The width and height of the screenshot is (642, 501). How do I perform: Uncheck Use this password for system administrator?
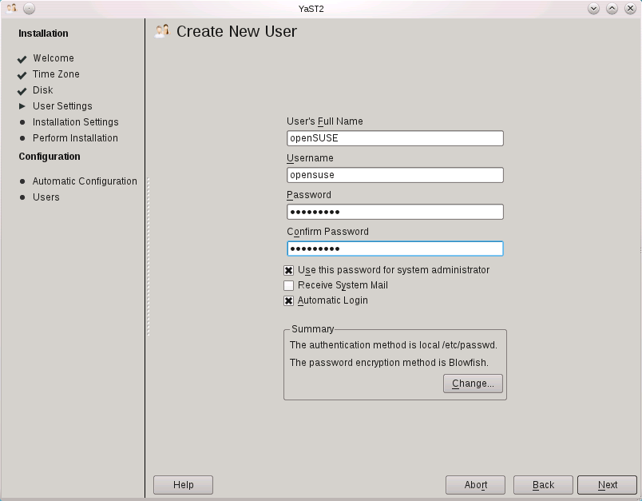288,270
